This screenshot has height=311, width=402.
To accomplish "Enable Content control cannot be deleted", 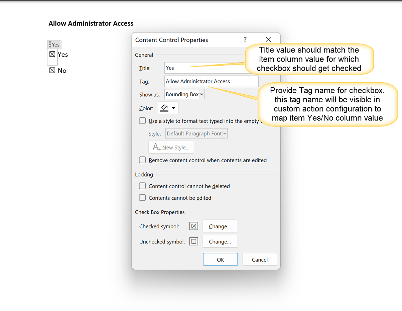I will (x=142, y=186).
